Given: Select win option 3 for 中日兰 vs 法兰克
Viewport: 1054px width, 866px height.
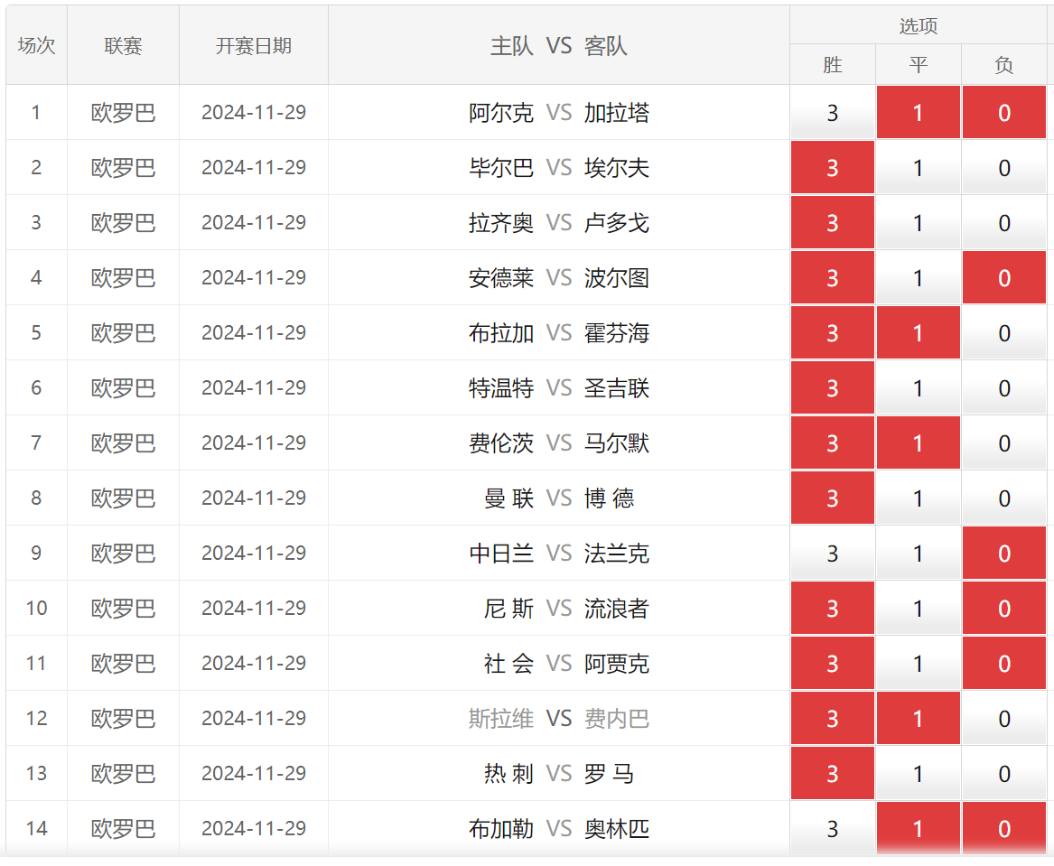Looking at the screenshot, I should tap(832, 554).
